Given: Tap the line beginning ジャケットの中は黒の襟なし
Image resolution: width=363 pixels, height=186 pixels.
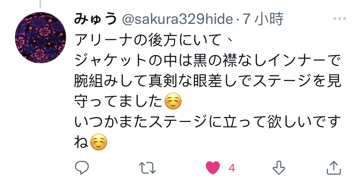Looking at the screenshot, I should (208, 61).
